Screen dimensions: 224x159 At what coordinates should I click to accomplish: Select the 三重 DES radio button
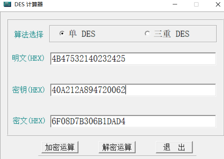pos(147,33)
